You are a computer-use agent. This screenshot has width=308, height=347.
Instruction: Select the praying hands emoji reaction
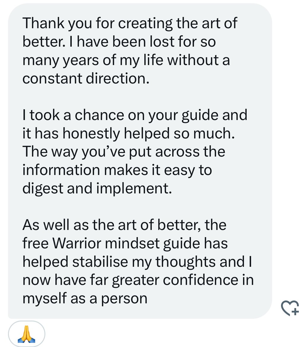(x=26, y=334)
